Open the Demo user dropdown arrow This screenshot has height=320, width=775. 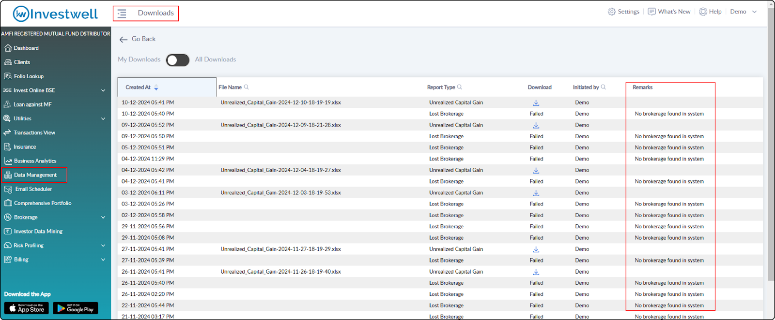tap(754, 12)
